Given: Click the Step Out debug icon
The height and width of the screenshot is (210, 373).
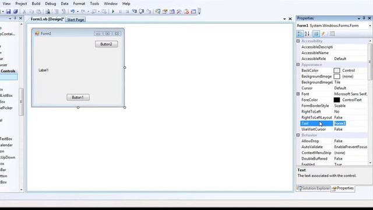Looking at the screenshot, I should tap(149, 12).
